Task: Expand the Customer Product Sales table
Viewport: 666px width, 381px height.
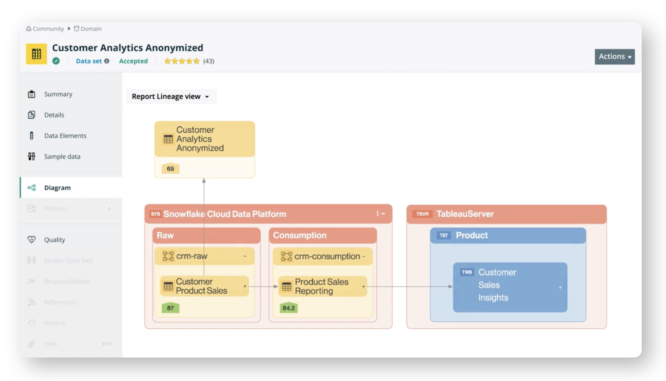Action: coord(245,286)
